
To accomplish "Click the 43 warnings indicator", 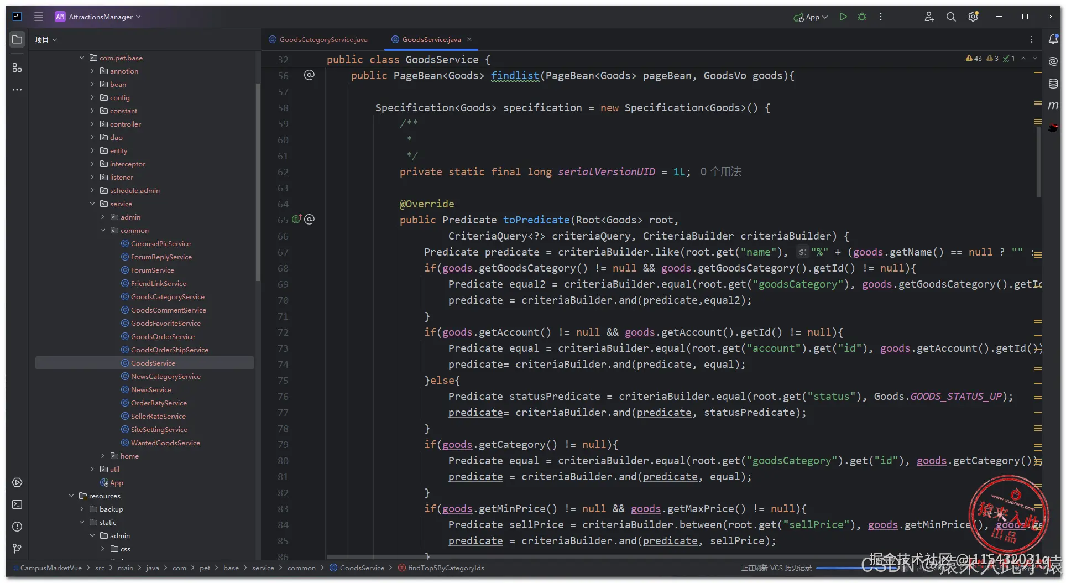I will 974,58.
